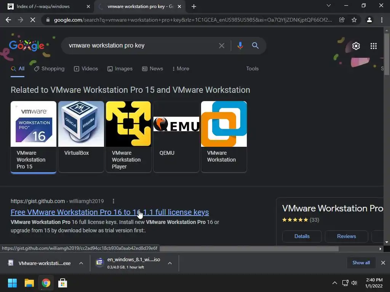Close the Index of /~waqu/windows tab
Image resolution: width=390 pixels, height=292 pixels.
[x=88, y=6]
